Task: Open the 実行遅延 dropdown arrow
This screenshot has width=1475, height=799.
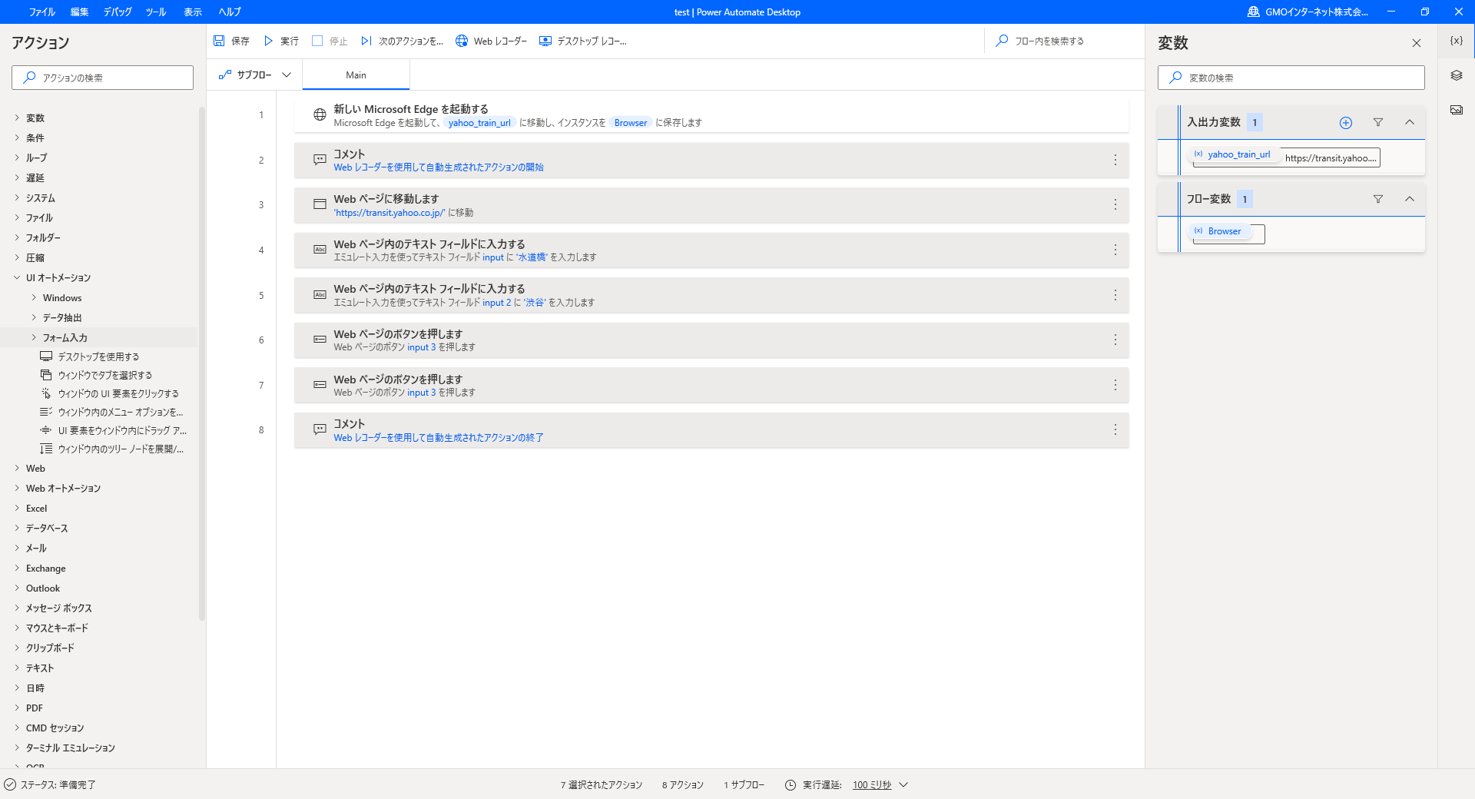Action: [x=903, y=784]
